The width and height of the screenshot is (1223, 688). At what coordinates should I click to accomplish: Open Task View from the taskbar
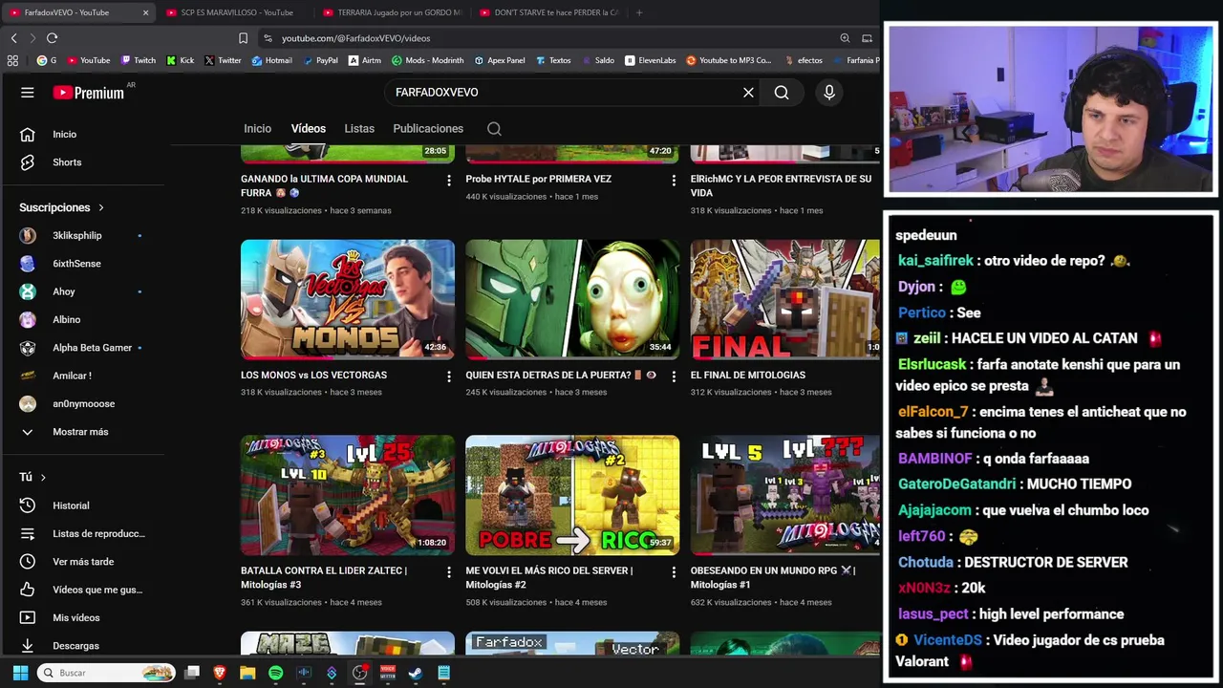(x=192, y=673)
